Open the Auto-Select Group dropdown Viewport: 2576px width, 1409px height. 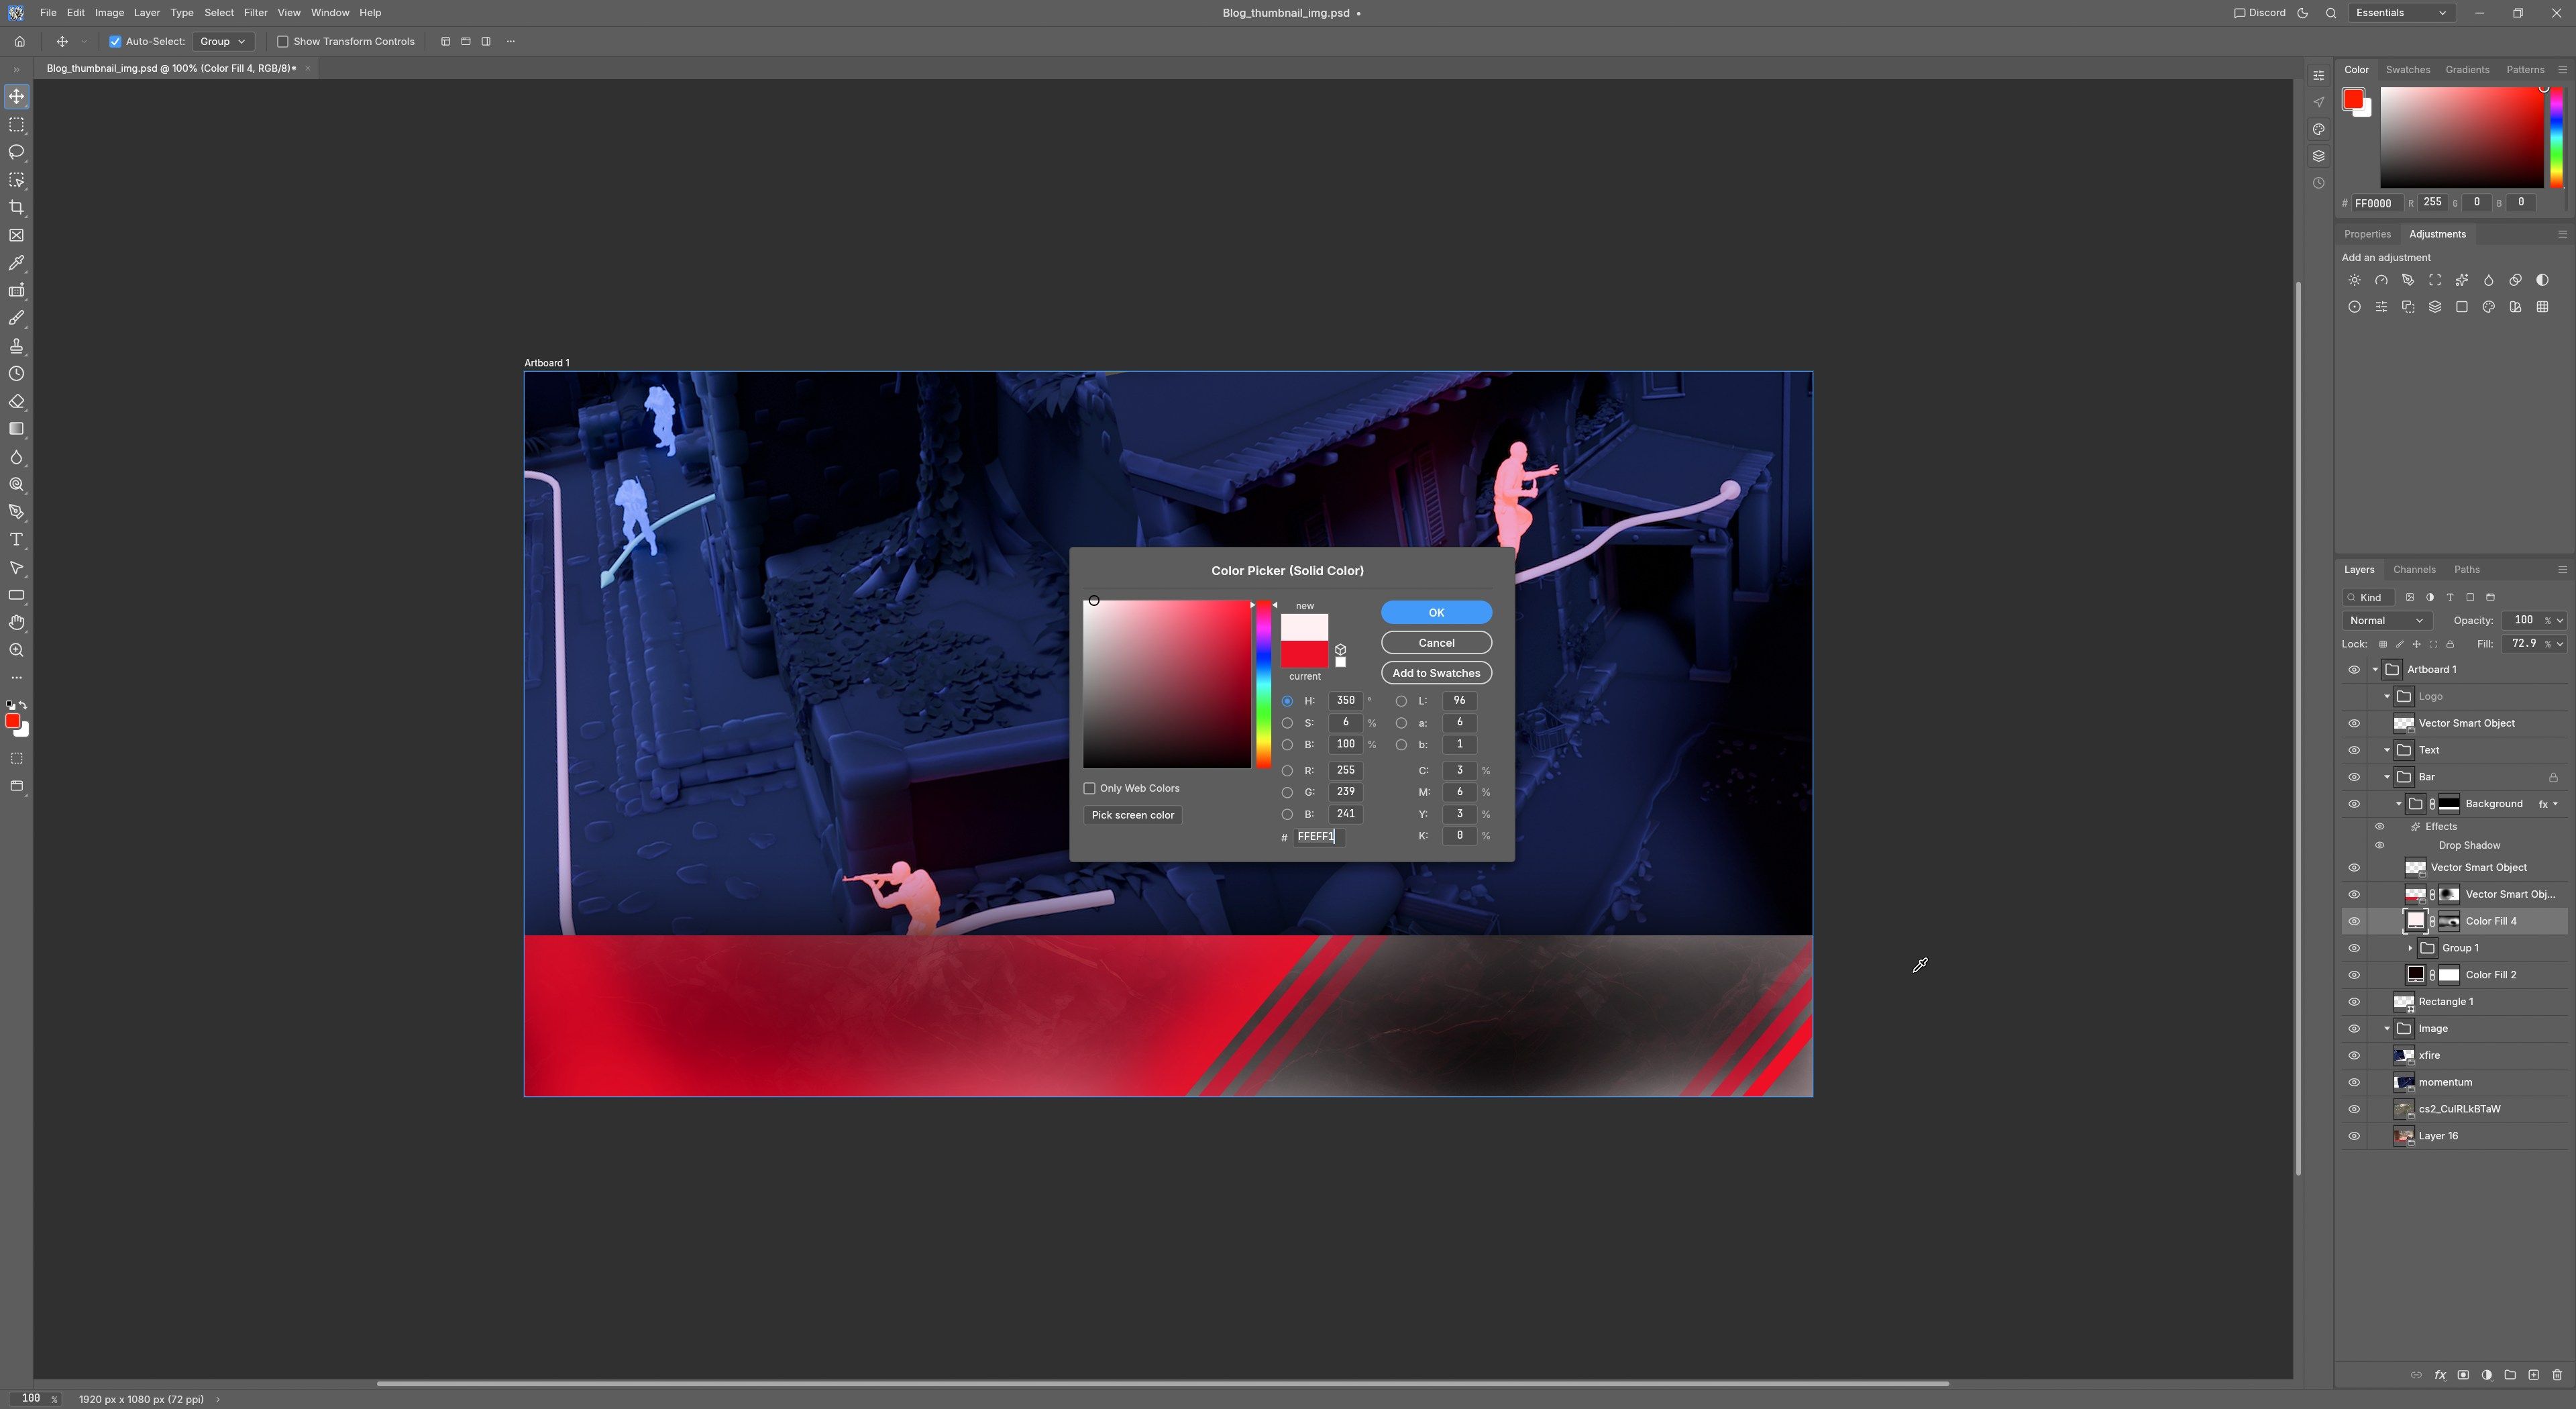coord(222,41)
